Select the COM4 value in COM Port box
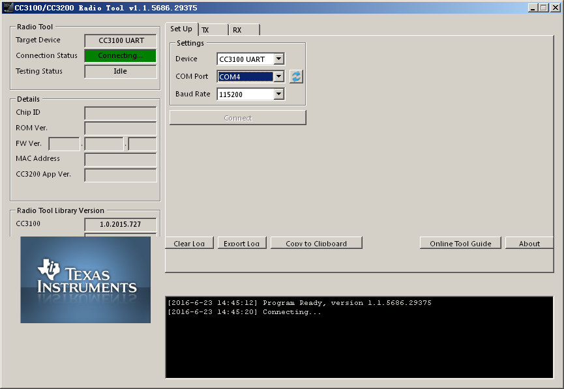Screen dimensions: 564x389 [x=245, y=77]
